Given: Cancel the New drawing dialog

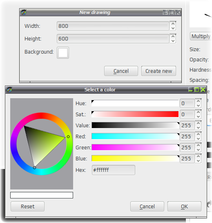Looking at the screenshot, I should [121, 71].
